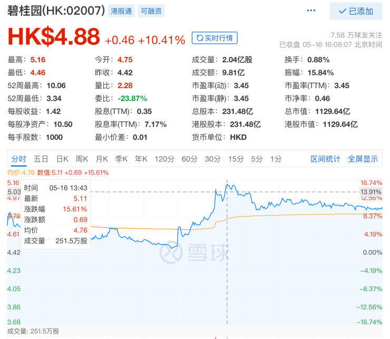390x339 pixels.
Task: Switch to the 分时 chart tab
Action: (x=18, y=159)
